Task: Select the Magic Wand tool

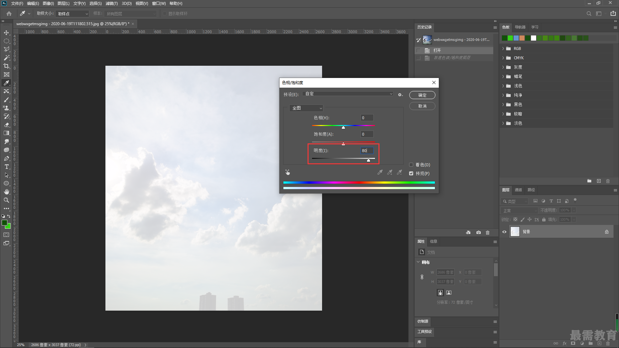Action: [x=6, y=58]
